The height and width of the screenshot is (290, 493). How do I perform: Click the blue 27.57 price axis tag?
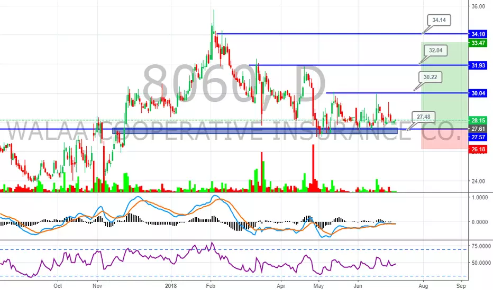[x=478, y=137]
